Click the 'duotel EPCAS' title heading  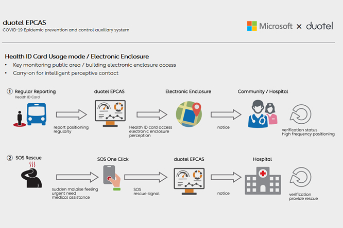pos(24,23)
